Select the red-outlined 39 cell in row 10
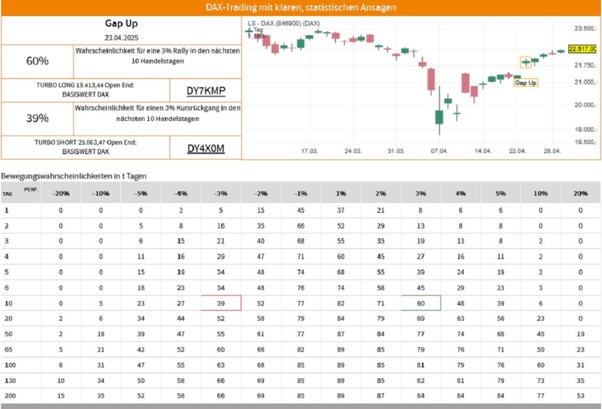This screenshot has height=409, width=602. click(x=221, y=303)
